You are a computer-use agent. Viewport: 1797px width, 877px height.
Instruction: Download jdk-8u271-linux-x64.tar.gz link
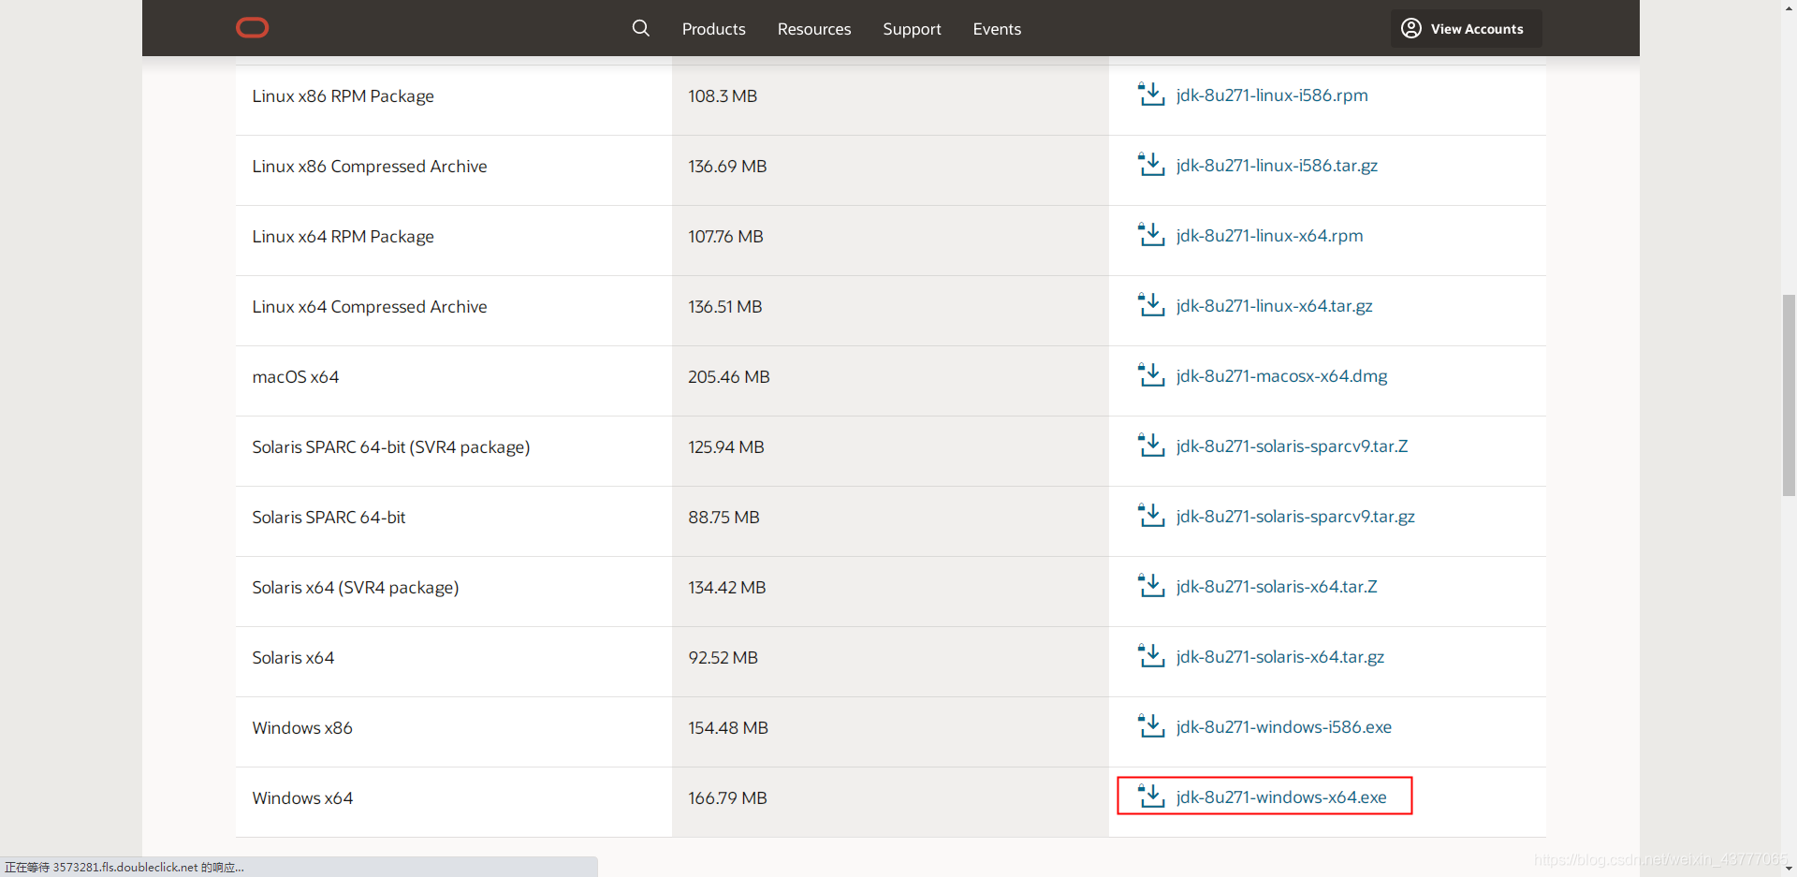pyautogui.click(x=1274, y=306)
